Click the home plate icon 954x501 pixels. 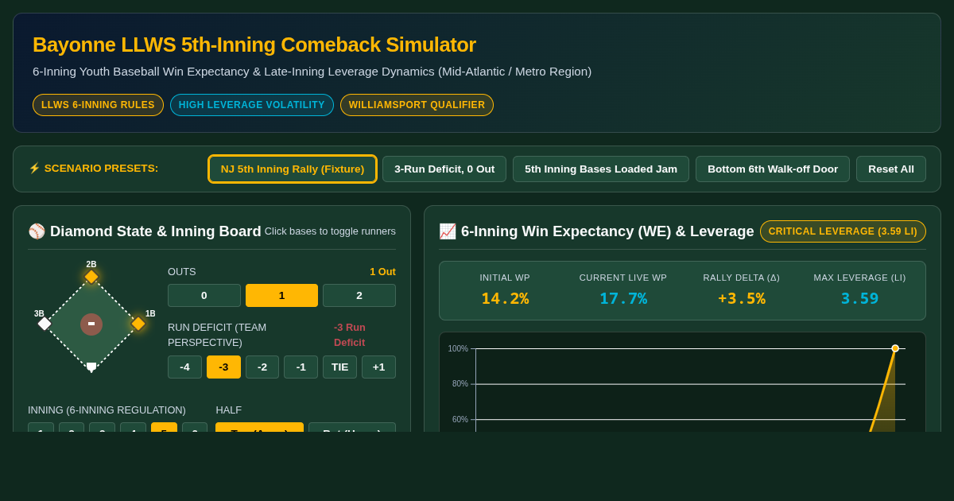click(91, 367)
